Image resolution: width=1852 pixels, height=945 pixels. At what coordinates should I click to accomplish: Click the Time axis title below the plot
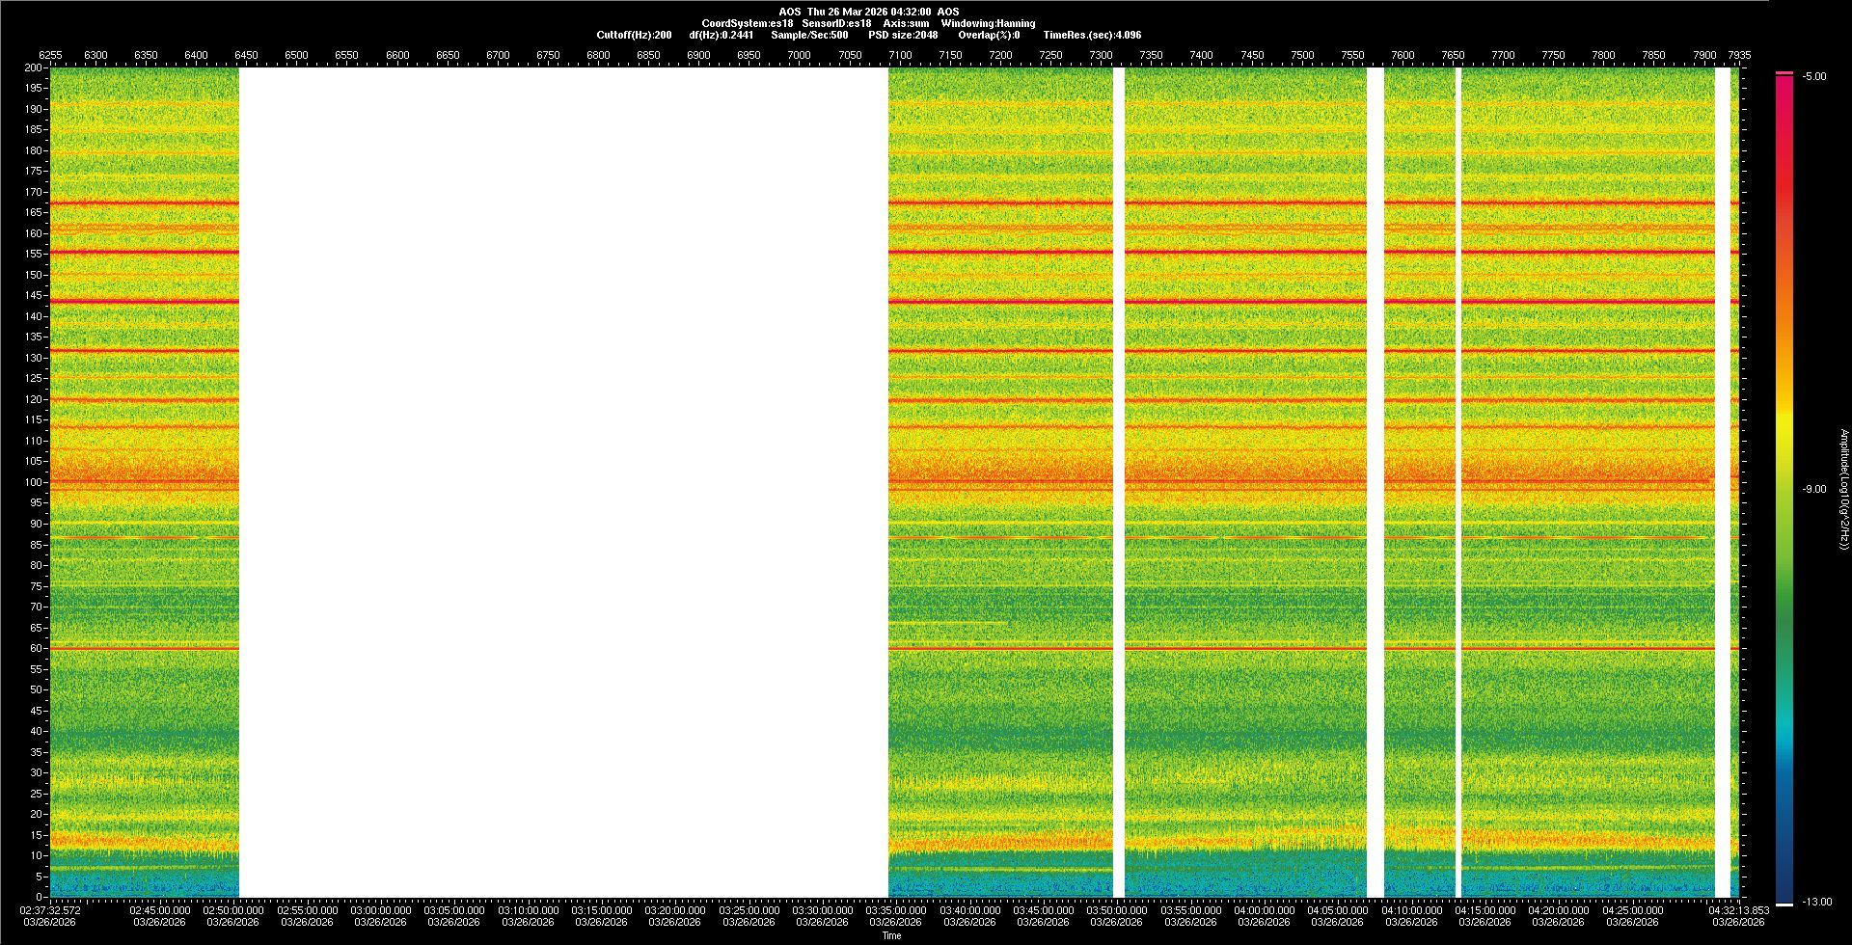click(891, 935)
